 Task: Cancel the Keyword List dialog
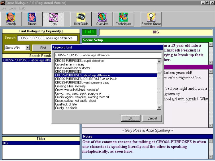(152, 118)
